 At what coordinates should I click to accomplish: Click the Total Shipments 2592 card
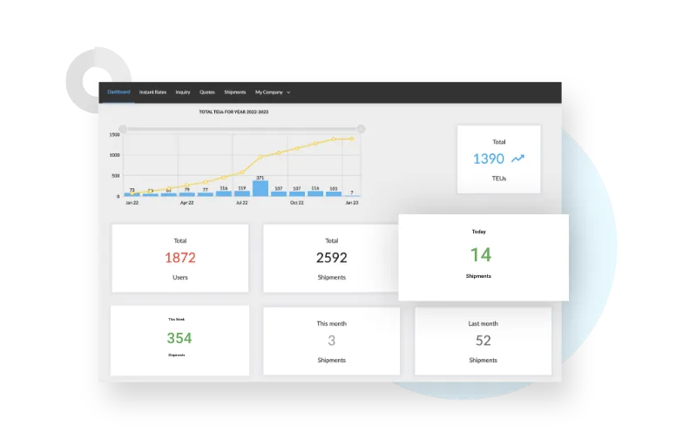pos(331,258)
